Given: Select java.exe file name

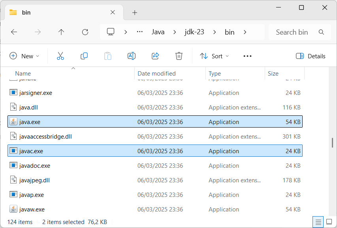Looking at the screenshot, I should (x=30, y=122).
